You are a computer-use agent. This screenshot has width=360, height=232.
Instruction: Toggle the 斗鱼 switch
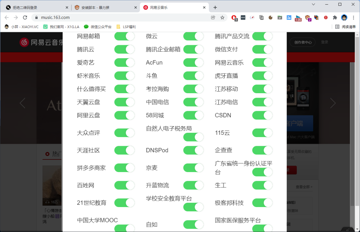(193, 76)
